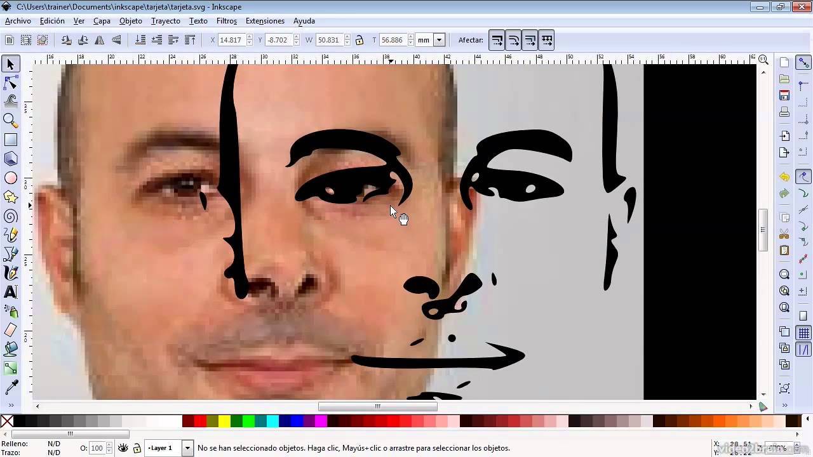
Task: Open the Layer 1 dropdown
Action: (x=187, y=448)
